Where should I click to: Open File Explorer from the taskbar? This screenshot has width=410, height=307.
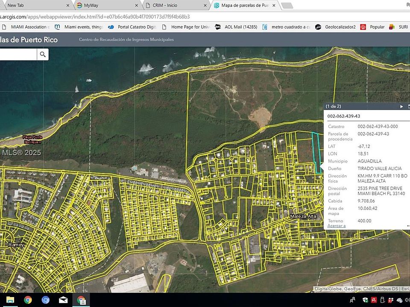click(x=10, y=300)
